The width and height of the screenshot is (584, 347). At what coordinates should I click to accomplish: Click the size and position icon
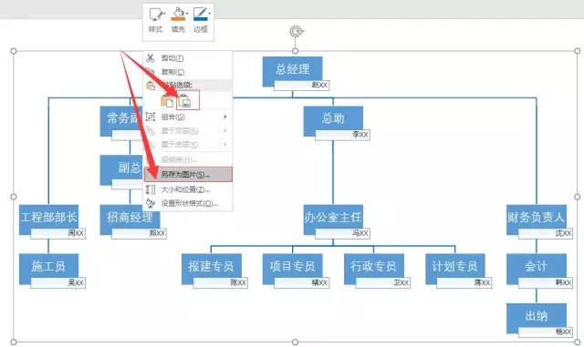pos(151,189)
